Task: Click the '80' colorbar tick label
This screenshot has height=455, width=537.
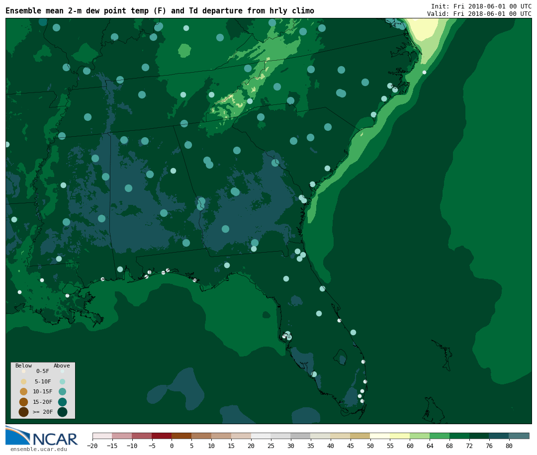Action: pyautogui.click(x=509, y=446)
